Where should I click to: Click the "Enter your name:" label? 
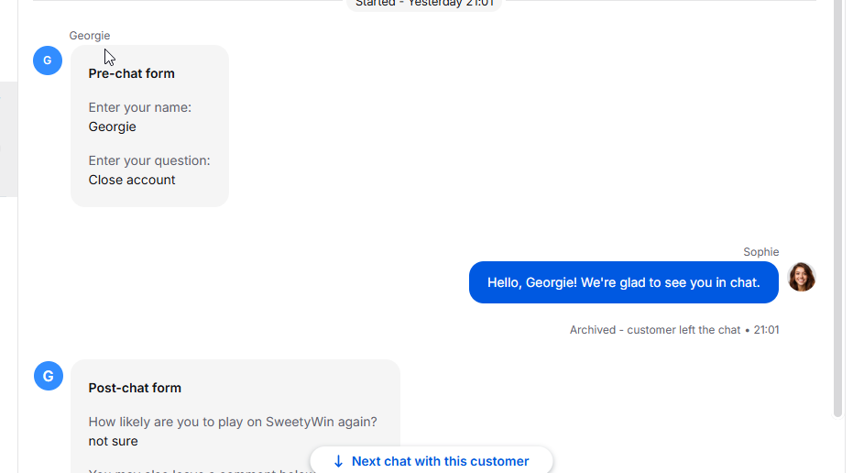click(x=139, y=107)
